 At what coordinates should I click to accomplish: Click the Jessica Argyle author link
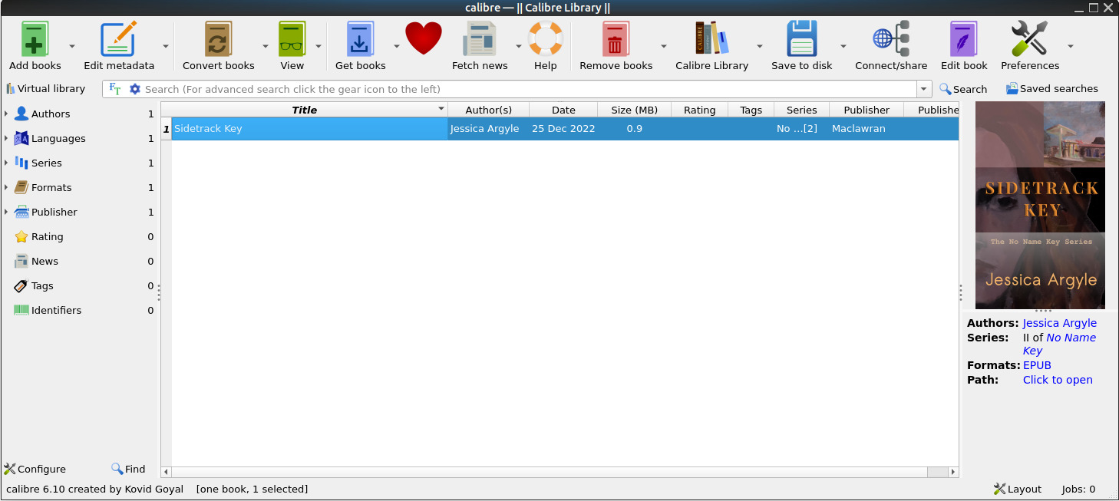coord(1059,323)
